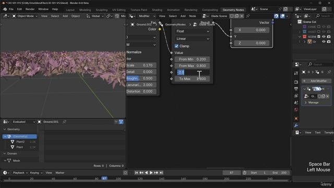
Task: Toggle viewport visibility of the Gr object
Action: tap(324, 42)
